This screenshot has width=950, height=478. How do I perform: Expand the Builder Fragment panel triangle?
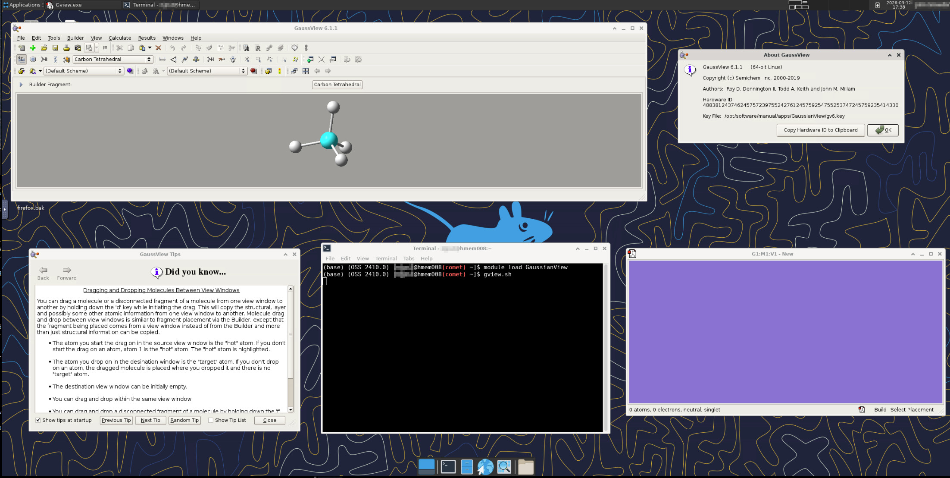pos(21,85)
